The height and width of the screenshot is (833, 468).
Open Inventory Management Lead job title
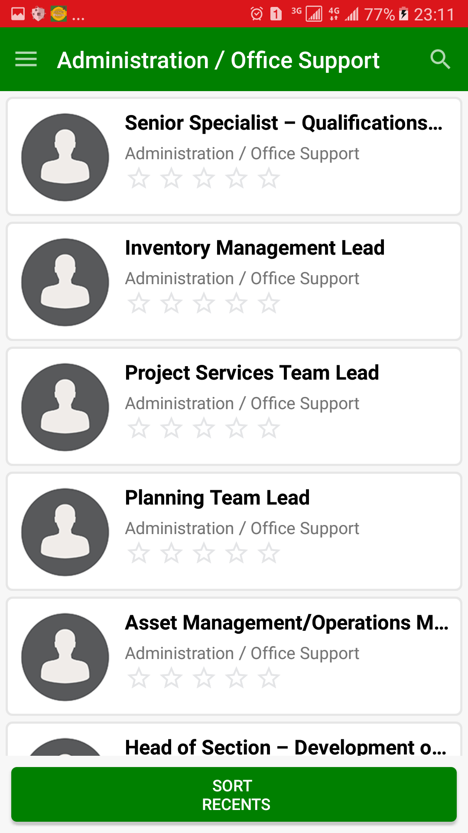(255, 248)
